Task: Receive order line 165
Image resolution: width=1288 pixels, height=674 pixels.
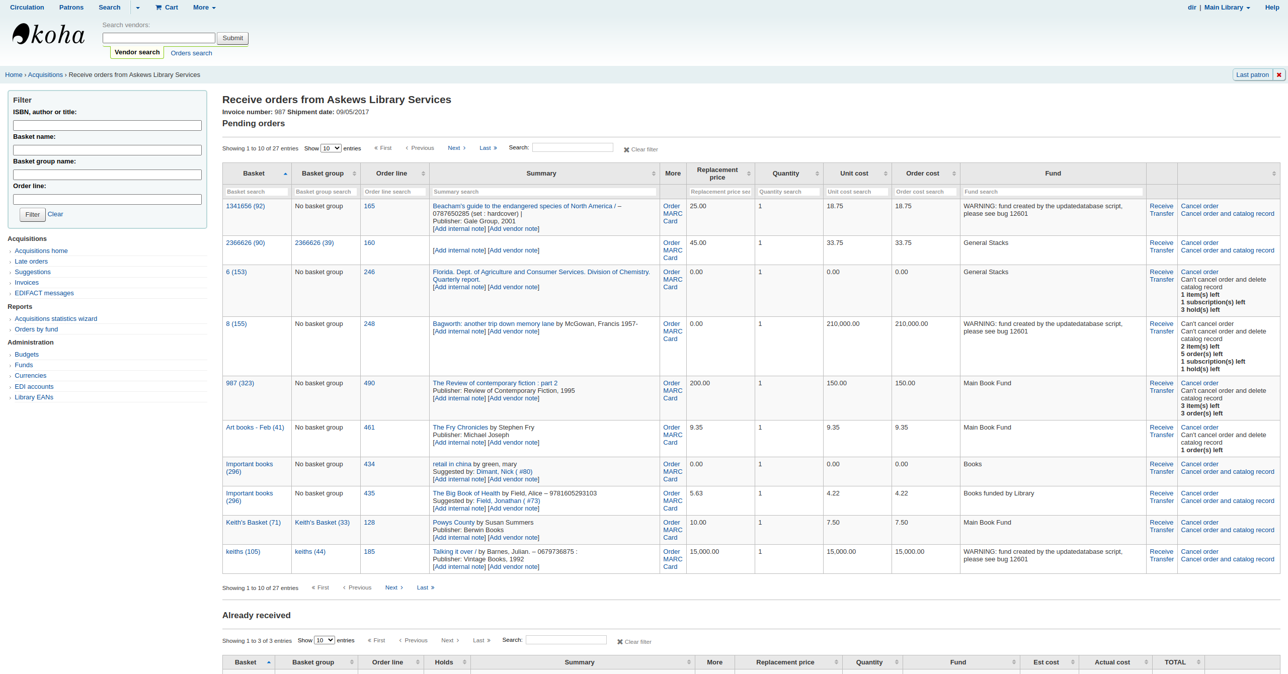Action: pos(1161,206)
